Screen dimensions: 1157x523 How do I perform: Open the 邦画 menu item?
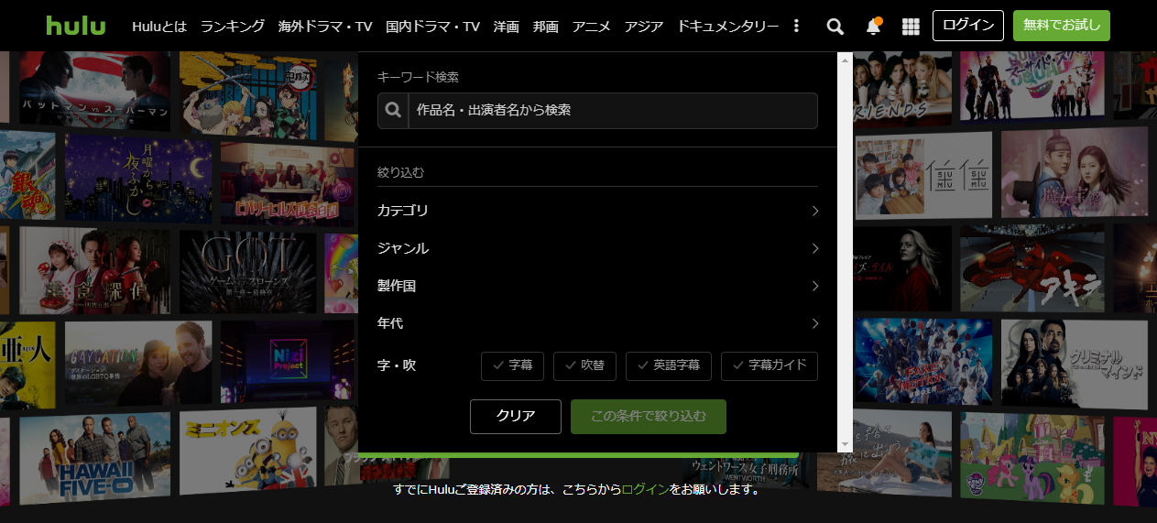(545, 27)
